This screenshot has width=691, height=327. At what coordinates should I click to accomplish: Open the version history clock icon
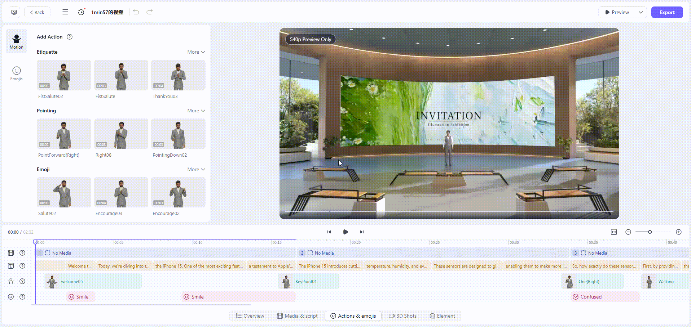pyautogui.click(x=81, y=12)
